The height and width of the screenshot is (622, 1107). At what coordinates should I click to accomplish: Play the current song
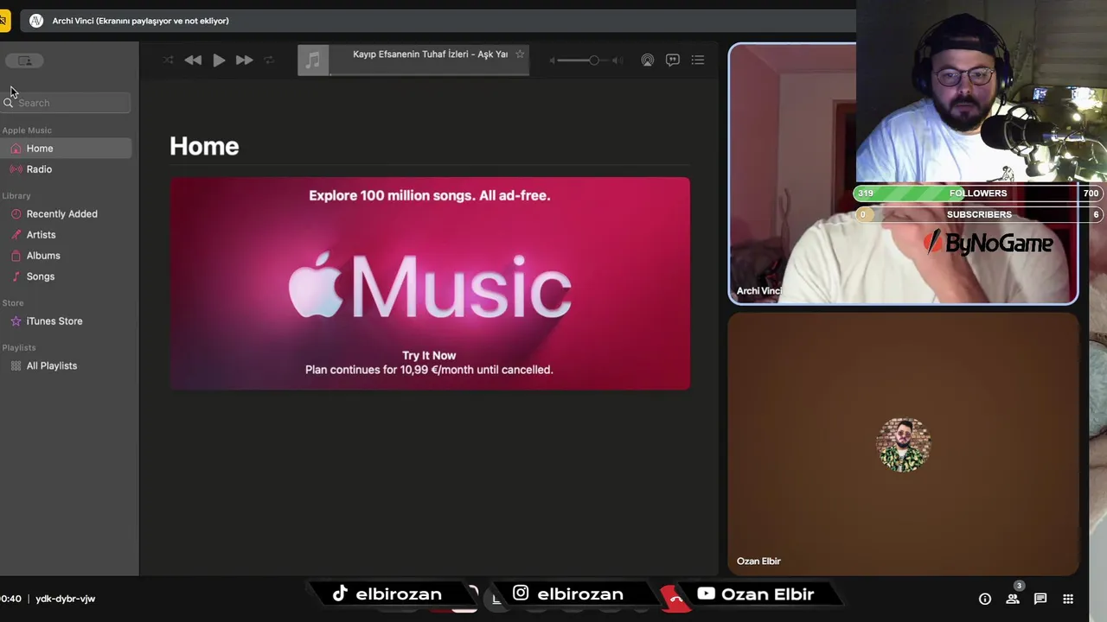pyautogui.click(x=219, y=60)
